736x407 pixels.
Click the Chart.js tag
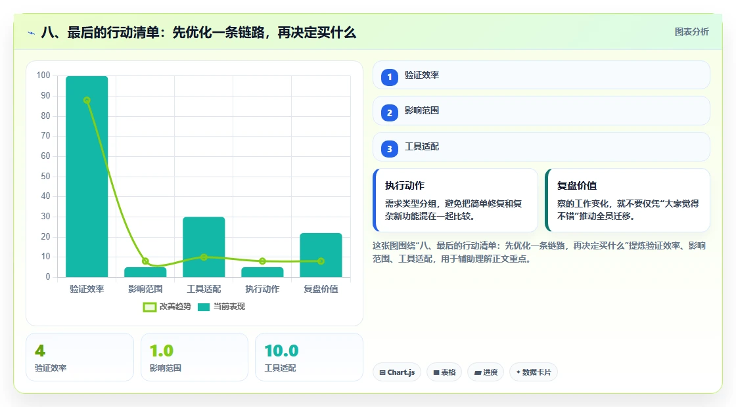[397, 372]
